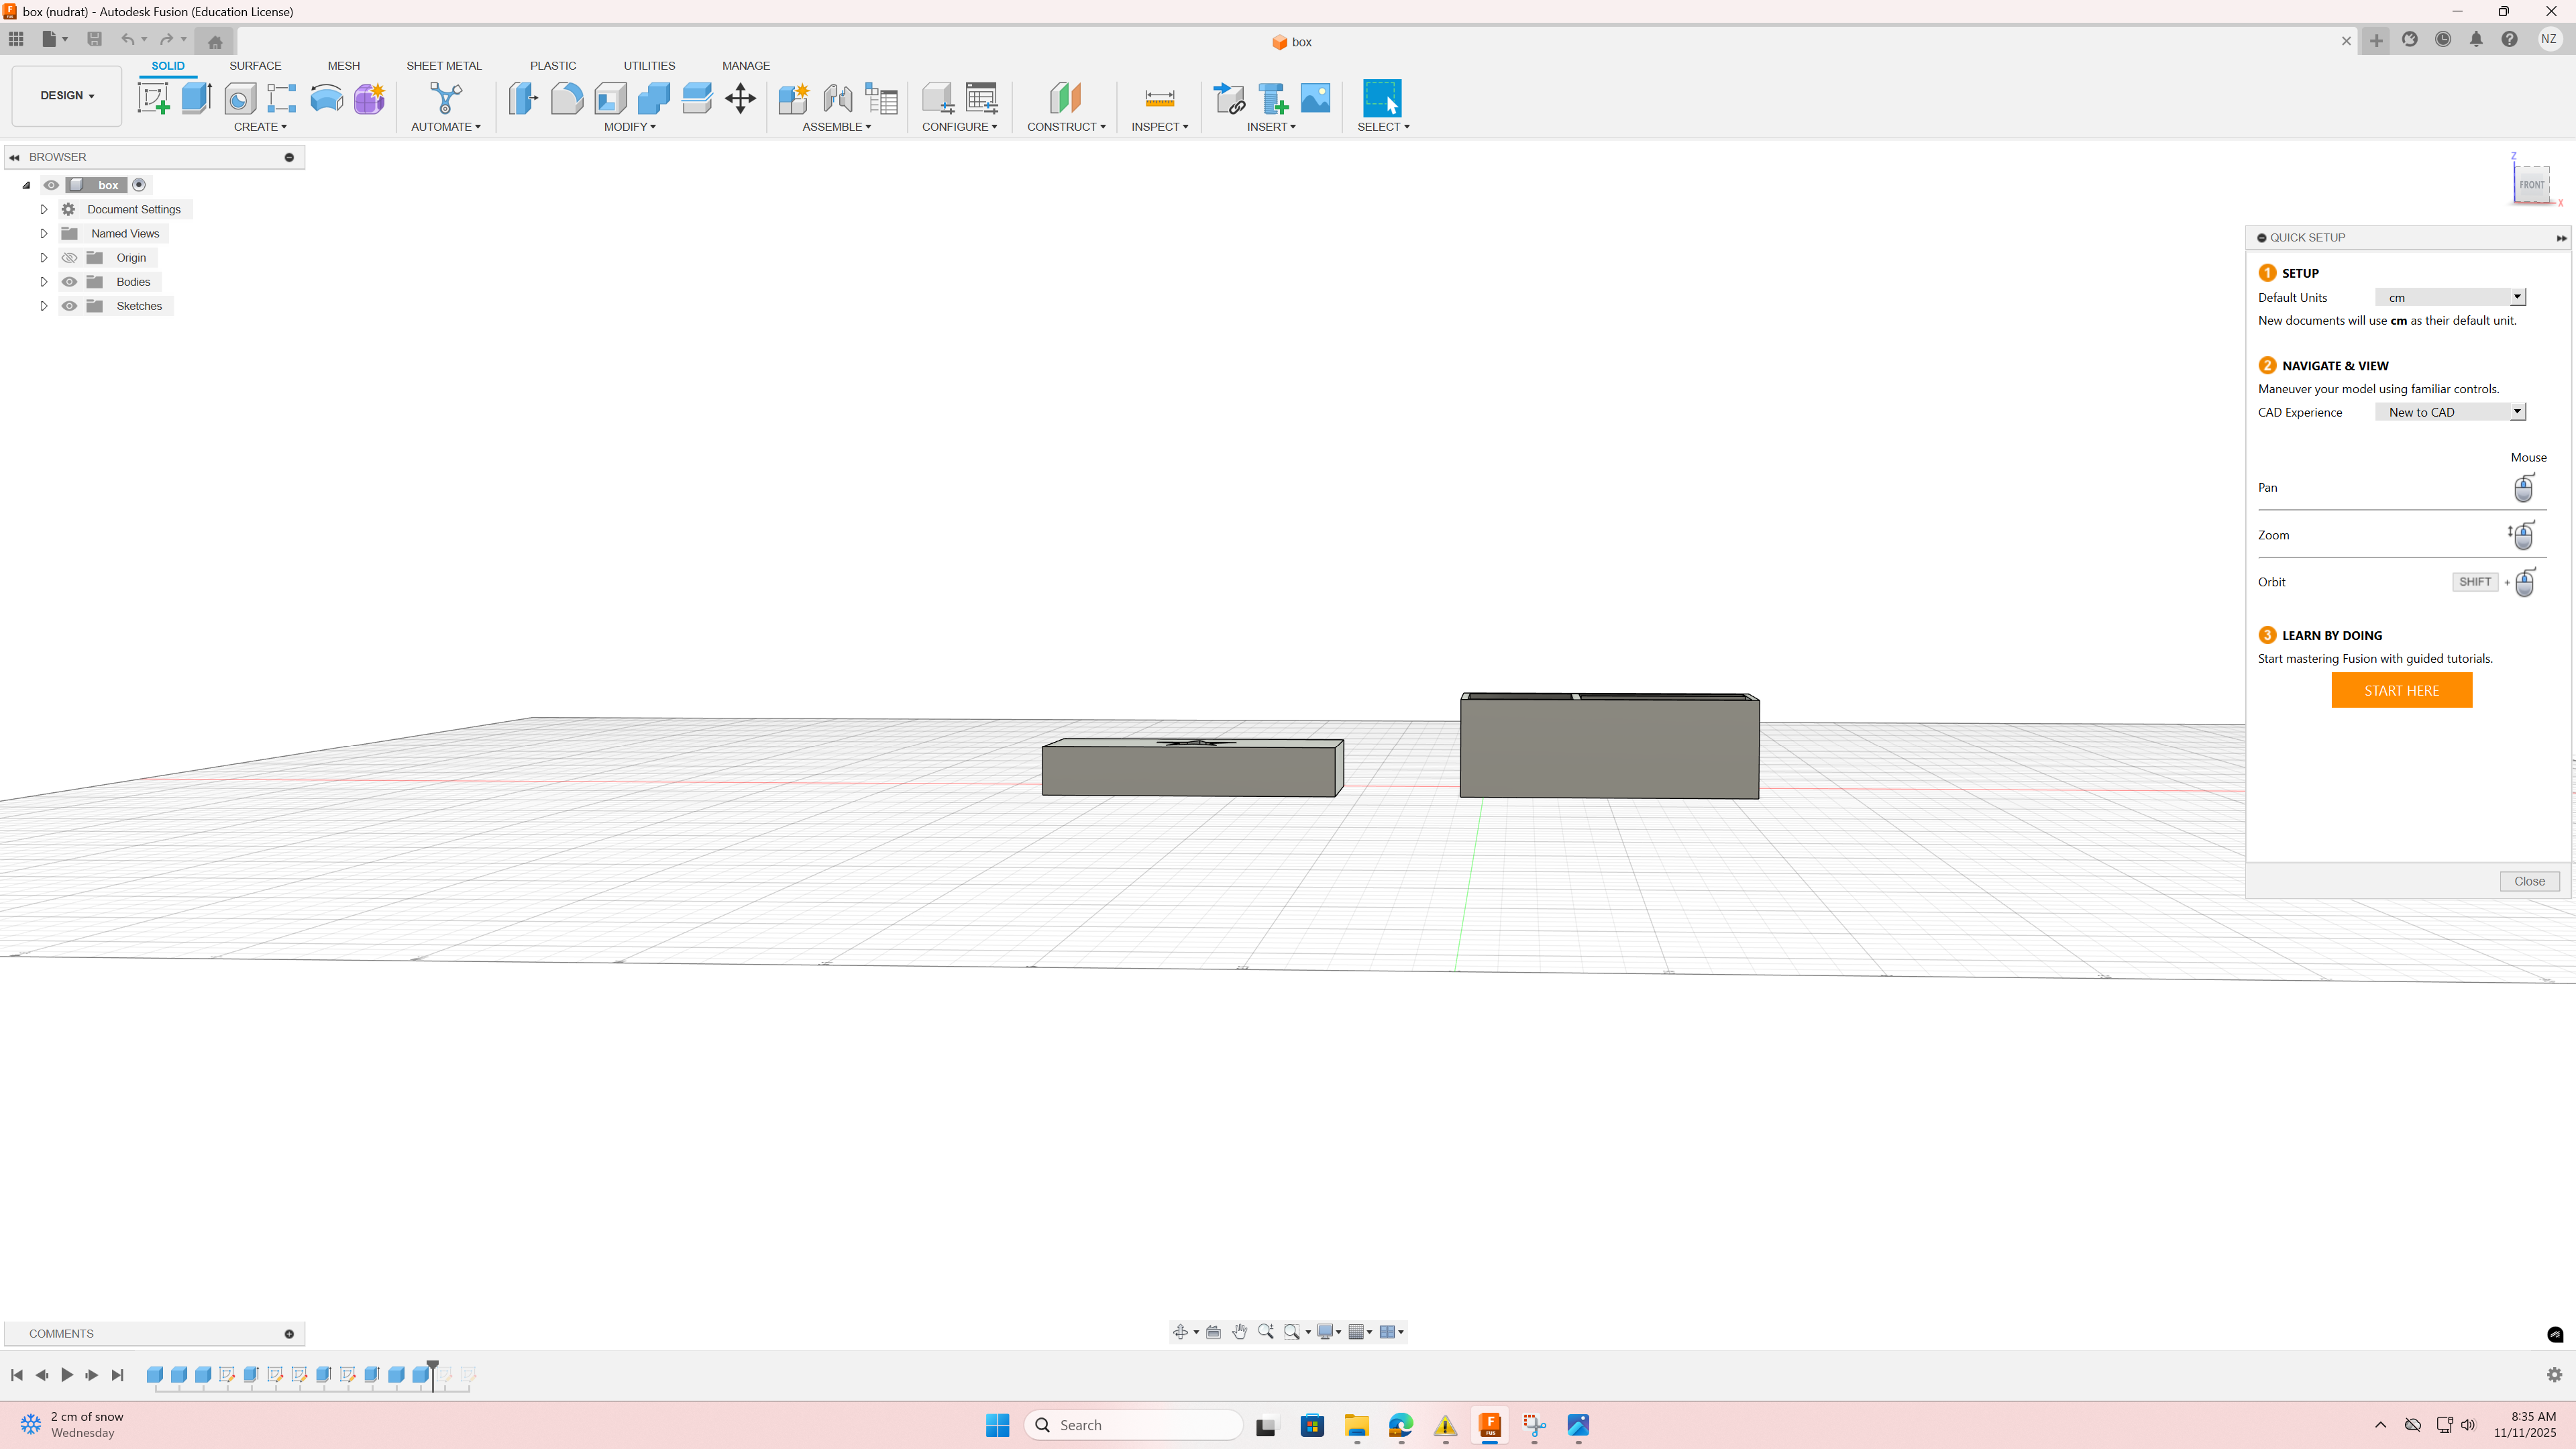Screen dimensions: 2576x1449
Task: Open the Measure tool under Inspect
Action: [1159, 98]
